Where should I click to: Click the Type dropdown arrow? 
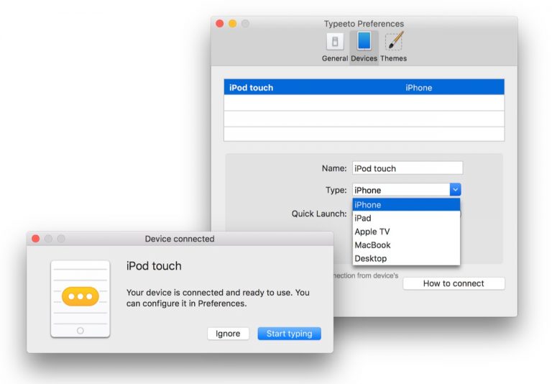coord(455,190)
